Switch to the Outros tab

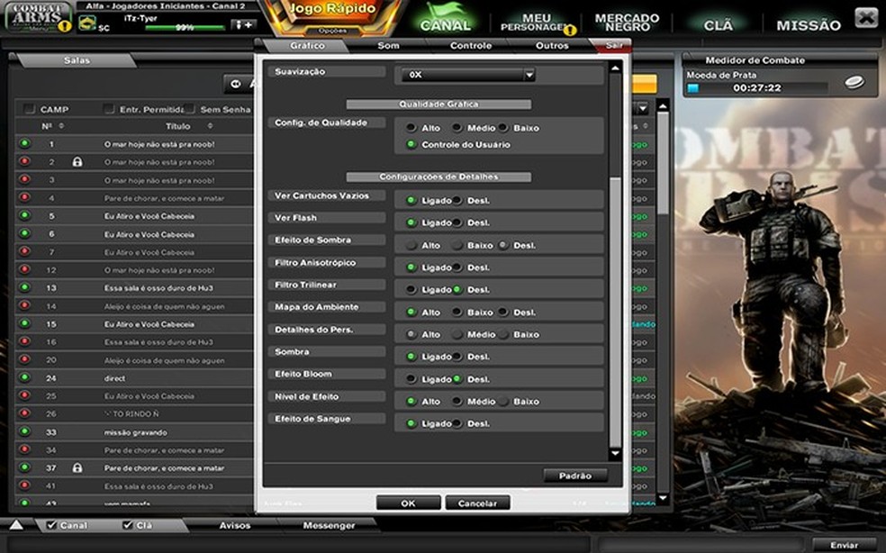point(552,45)
